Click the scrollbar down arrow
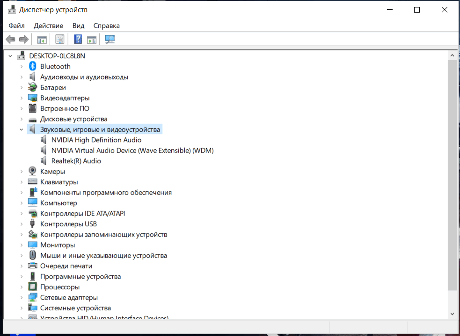Viewport: 460px width, 336px height. 452,314
